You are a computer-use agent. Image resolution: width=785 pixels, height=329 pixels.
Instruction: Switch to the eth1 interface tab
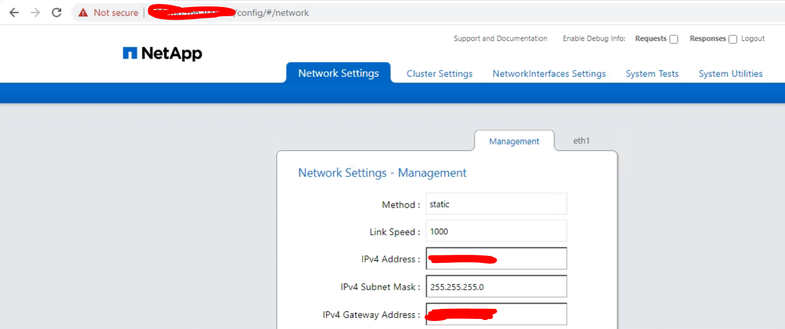pyautogui.click(x=581, y=141)
